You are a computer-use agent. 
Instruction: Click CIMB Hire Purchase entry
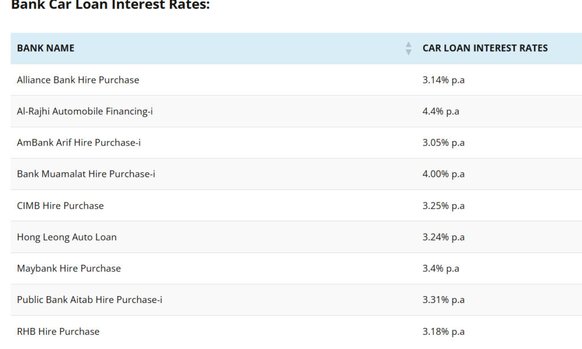pyautogui.click(x=60, y=206)
